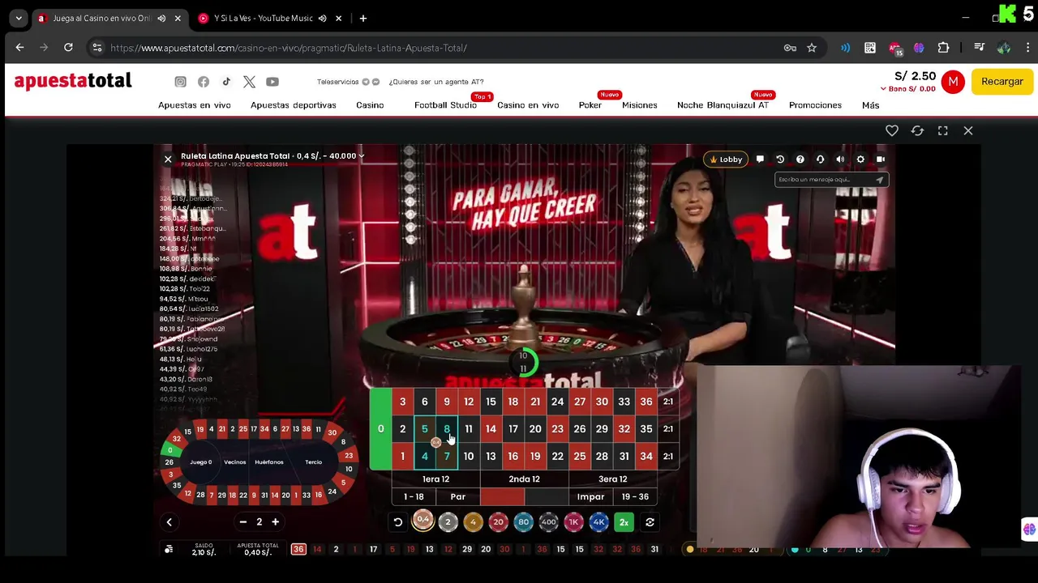1038x583 pixels.
Task: Open Poker menu item
Action: click(x=590, y=105)
